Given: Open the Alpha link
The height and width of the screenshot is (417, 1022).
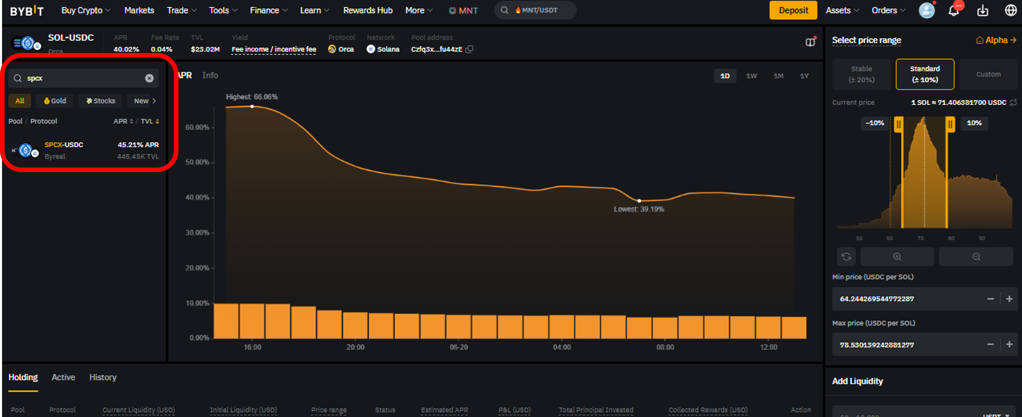Looking at the screenshot, I should [996, 40].
